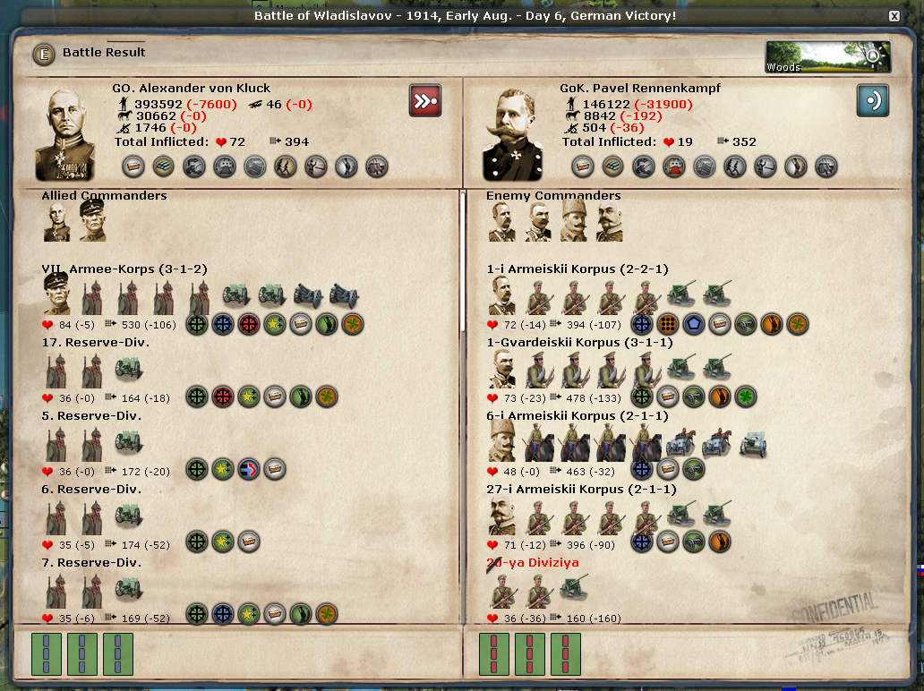The width and height of the screenshot is (924, 691).
Task: Select the third enemy commander portrait with fur hat
Action: tap(573, 220)
